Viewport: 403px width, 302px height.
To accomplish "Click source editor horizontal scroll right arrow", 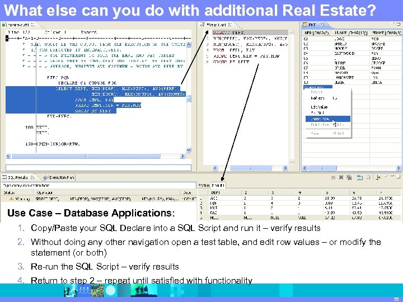I will 182,156.
